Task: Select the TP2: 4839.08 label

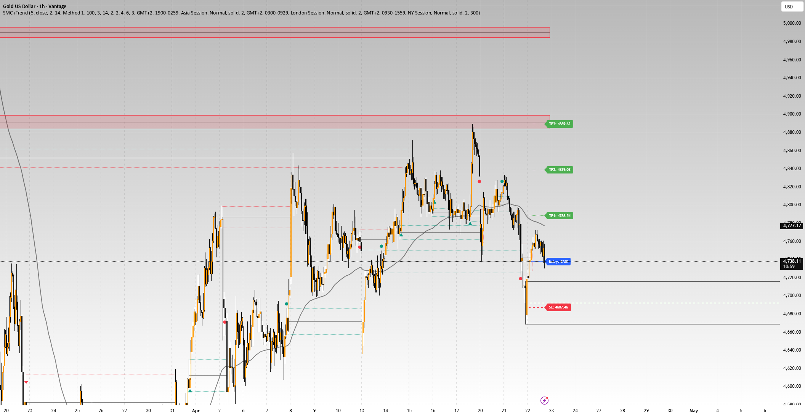Action: click(559, 170)
